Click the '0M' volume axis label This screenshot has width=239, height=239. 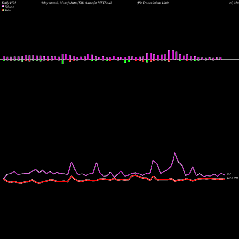coord(228,174)
